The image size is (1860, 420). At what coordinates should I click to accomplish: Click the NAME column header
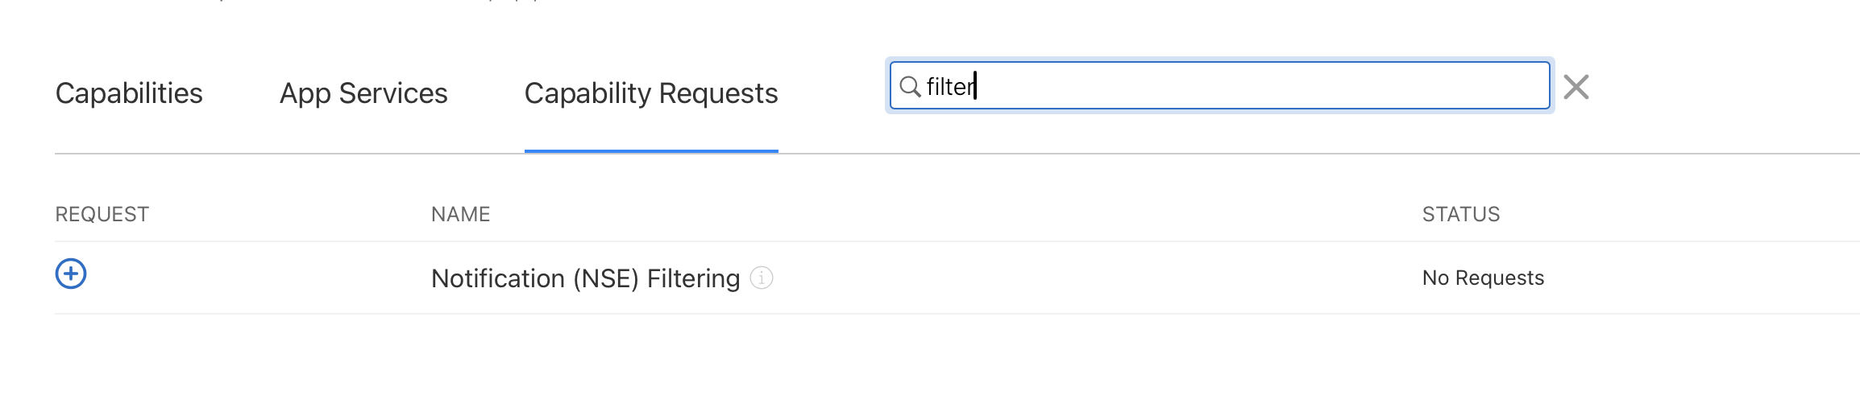[x=461, y=214]
